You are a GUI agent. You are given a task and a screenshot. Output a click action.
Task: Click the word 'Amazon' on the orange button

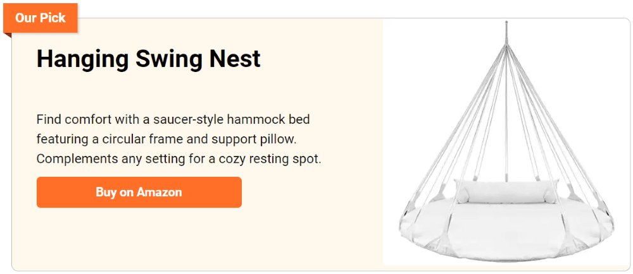pyautogui.click(x=160, y=193)
